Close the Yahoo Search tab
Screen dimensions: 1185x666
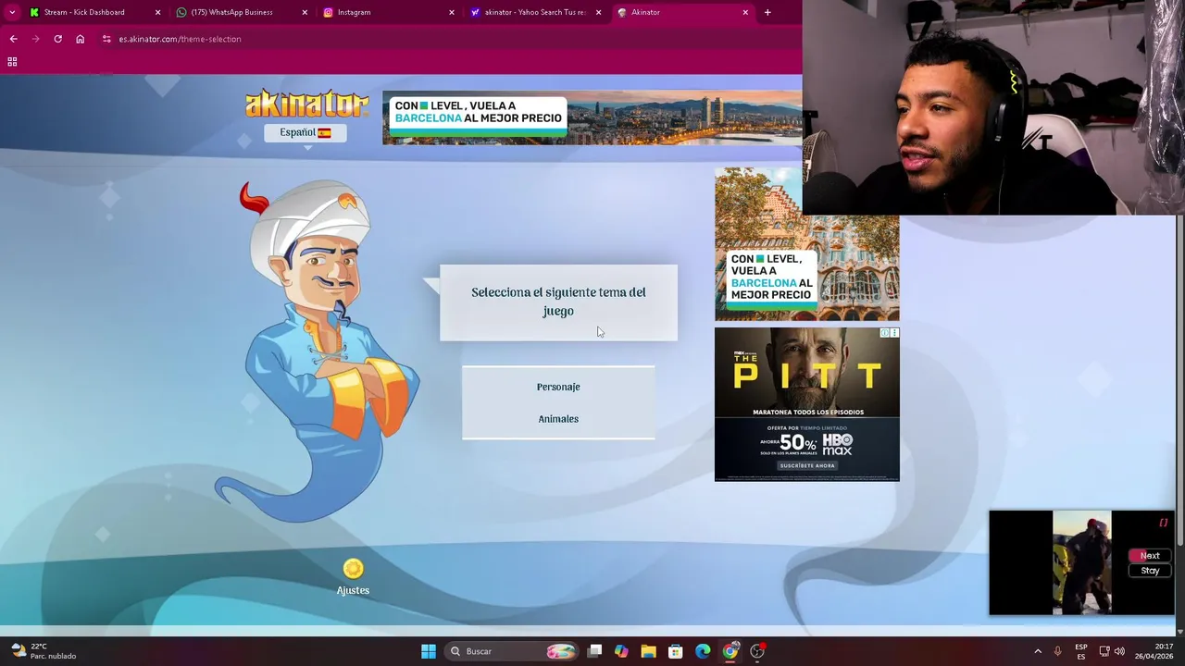[598, 12]
